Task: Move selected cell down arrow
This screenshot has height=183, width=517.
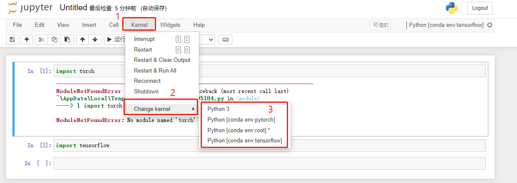Action: [x=95, y=40]
